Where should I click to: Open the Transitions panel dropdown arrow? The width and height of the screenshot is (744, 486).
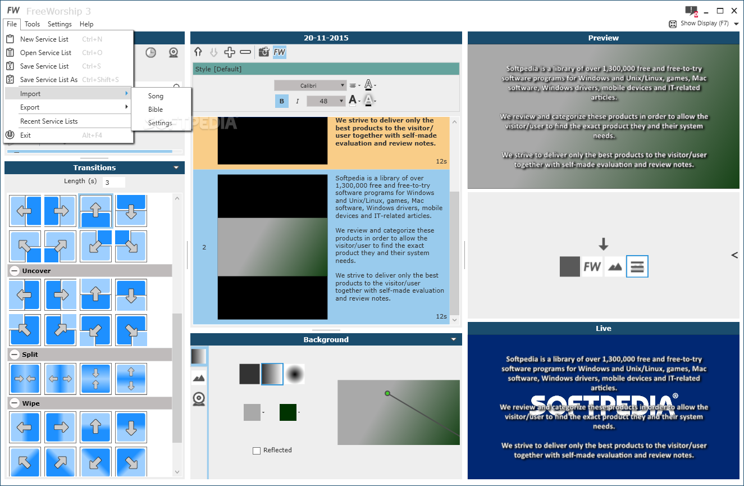pyautogui.click(x=176, y=167)
